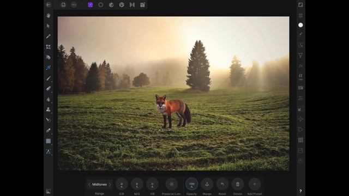Switch to the Tone Mapping persona
The height and width of the screenshot is (196, 349).
132,5
